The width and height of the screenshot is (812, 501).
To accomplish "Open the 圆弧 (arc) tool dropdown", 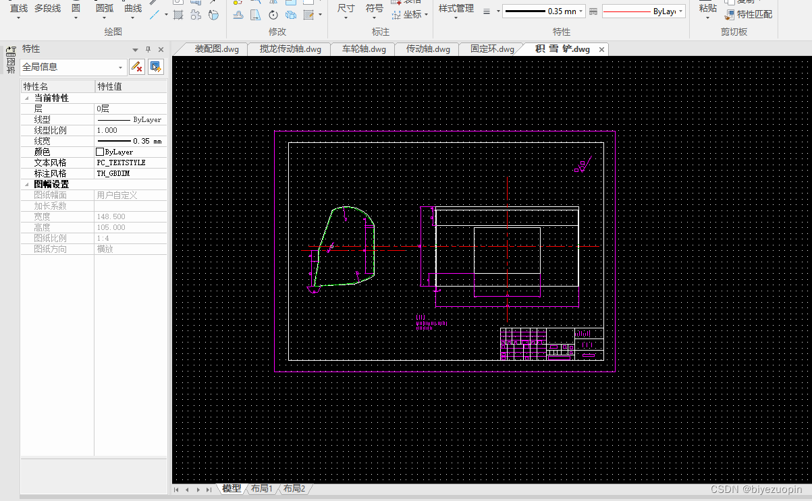I will [x=104, y=18].
